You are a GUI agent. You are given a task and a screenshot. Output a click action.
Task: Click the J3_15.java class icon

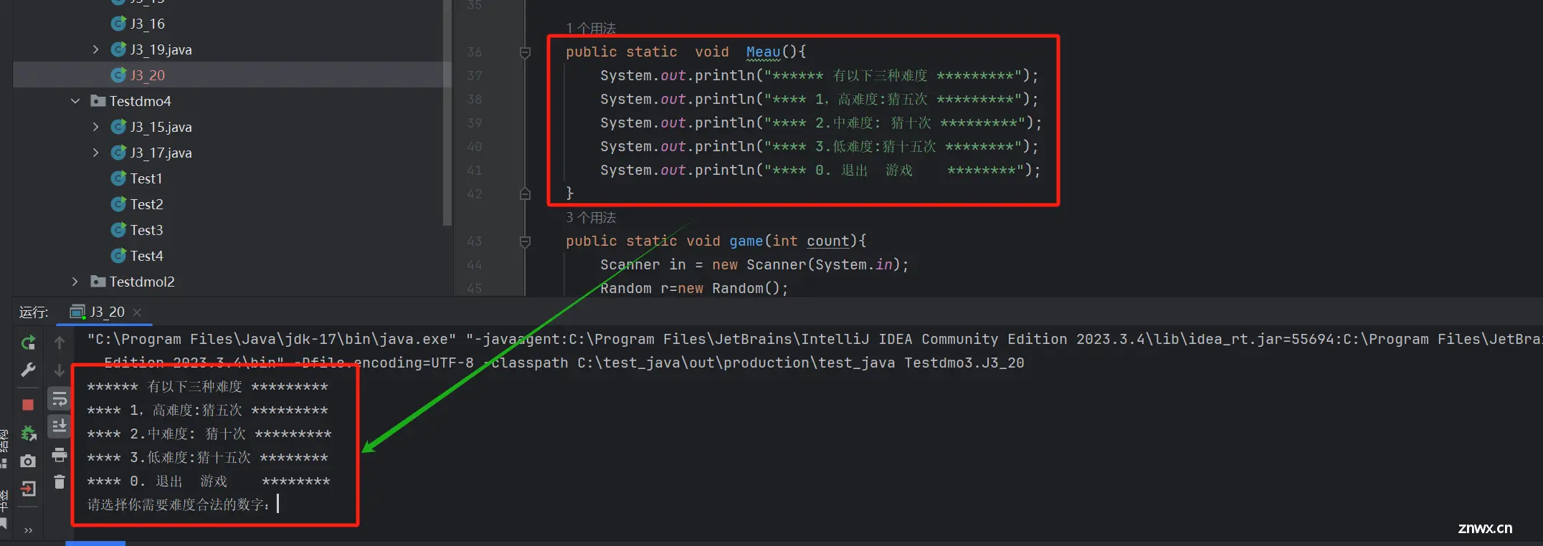[x=118, y=127]
